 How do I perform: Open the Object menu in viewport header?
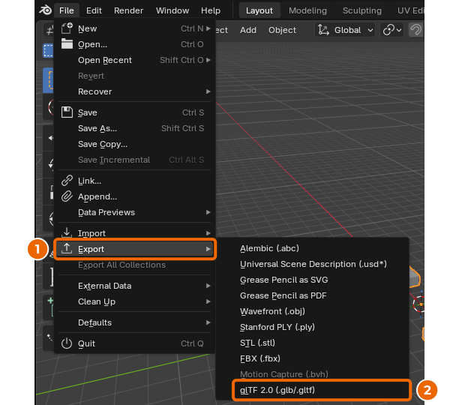pos(282,30)
